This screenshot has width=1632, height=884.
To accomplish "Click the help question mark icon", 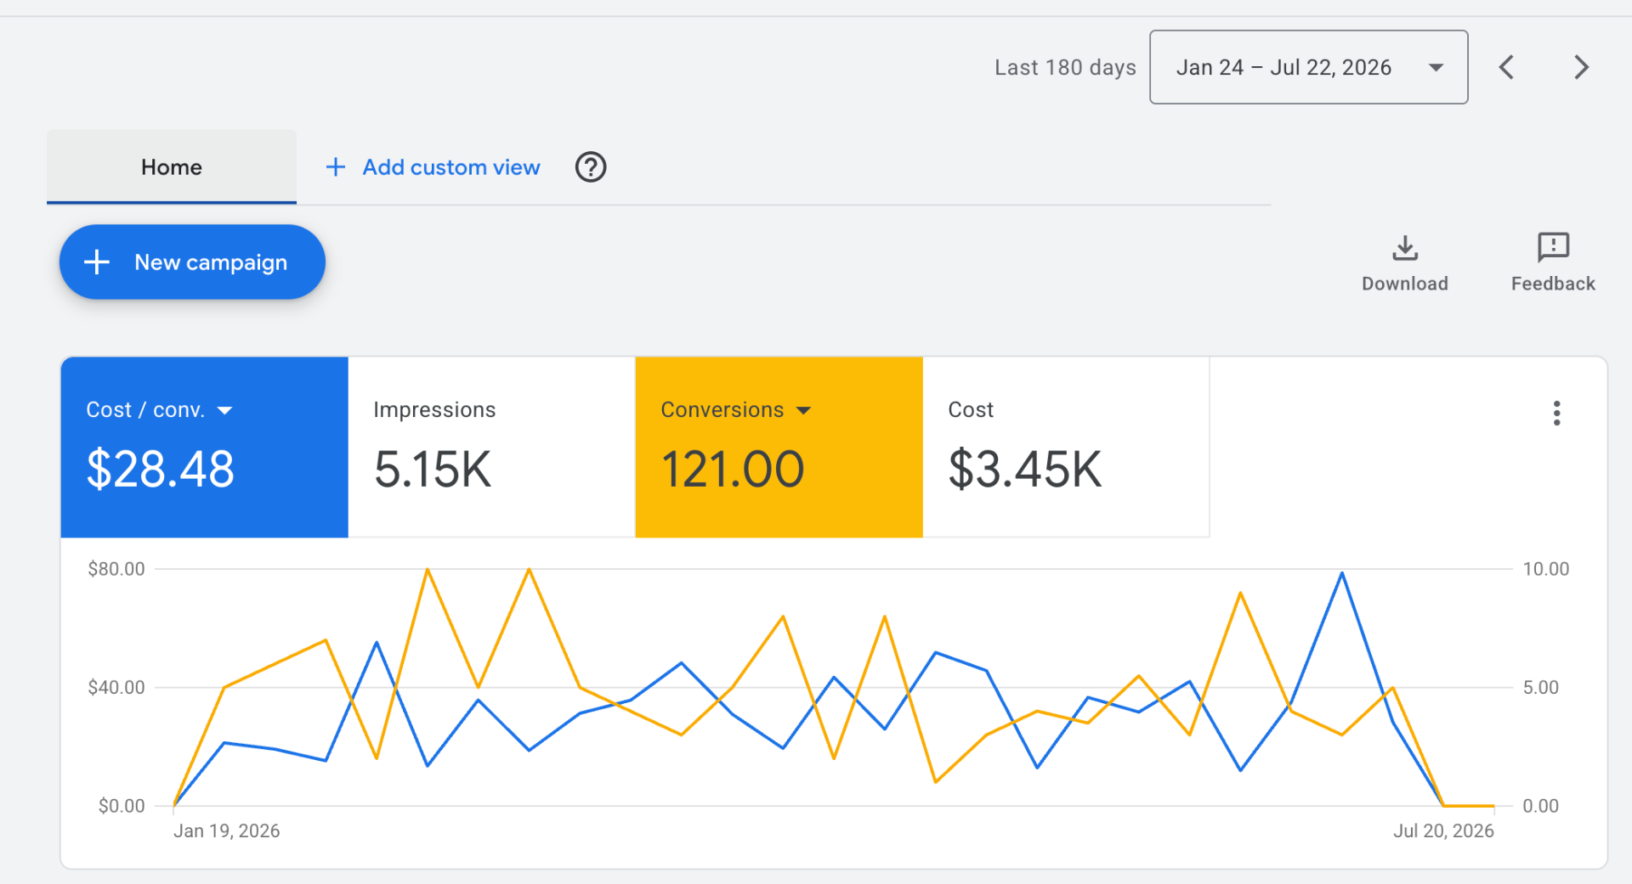I will tap(591, 167).
